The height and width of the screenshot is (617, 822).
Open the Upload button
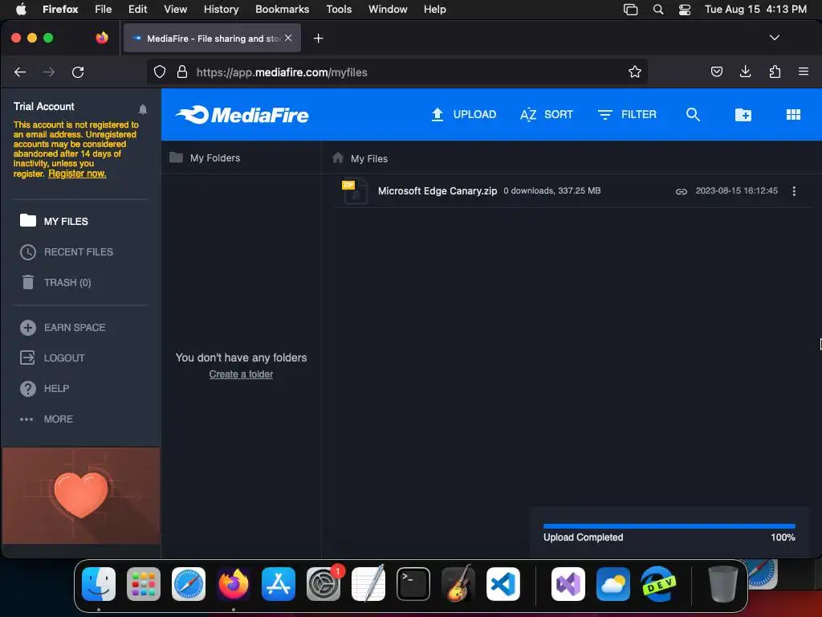pyautogui.click(x=463, y=114)
